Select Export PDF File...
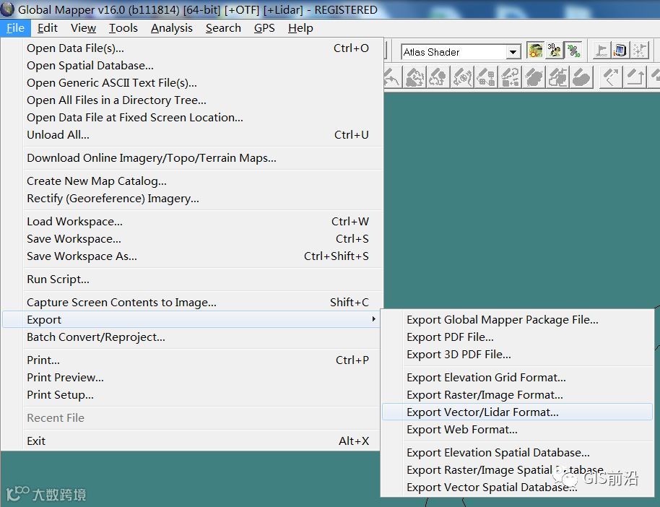The width and height of the screenshot is (660, 507). tap(517, 337)
